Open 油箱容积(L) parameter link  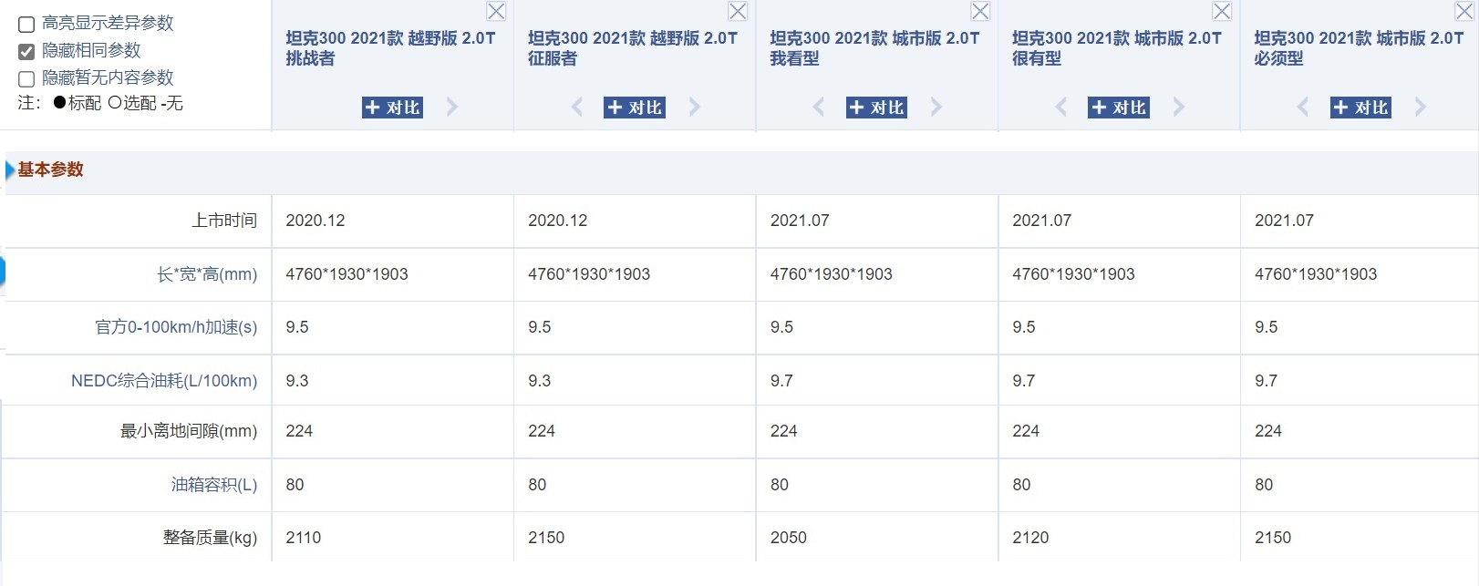click(x=214, y=485)
